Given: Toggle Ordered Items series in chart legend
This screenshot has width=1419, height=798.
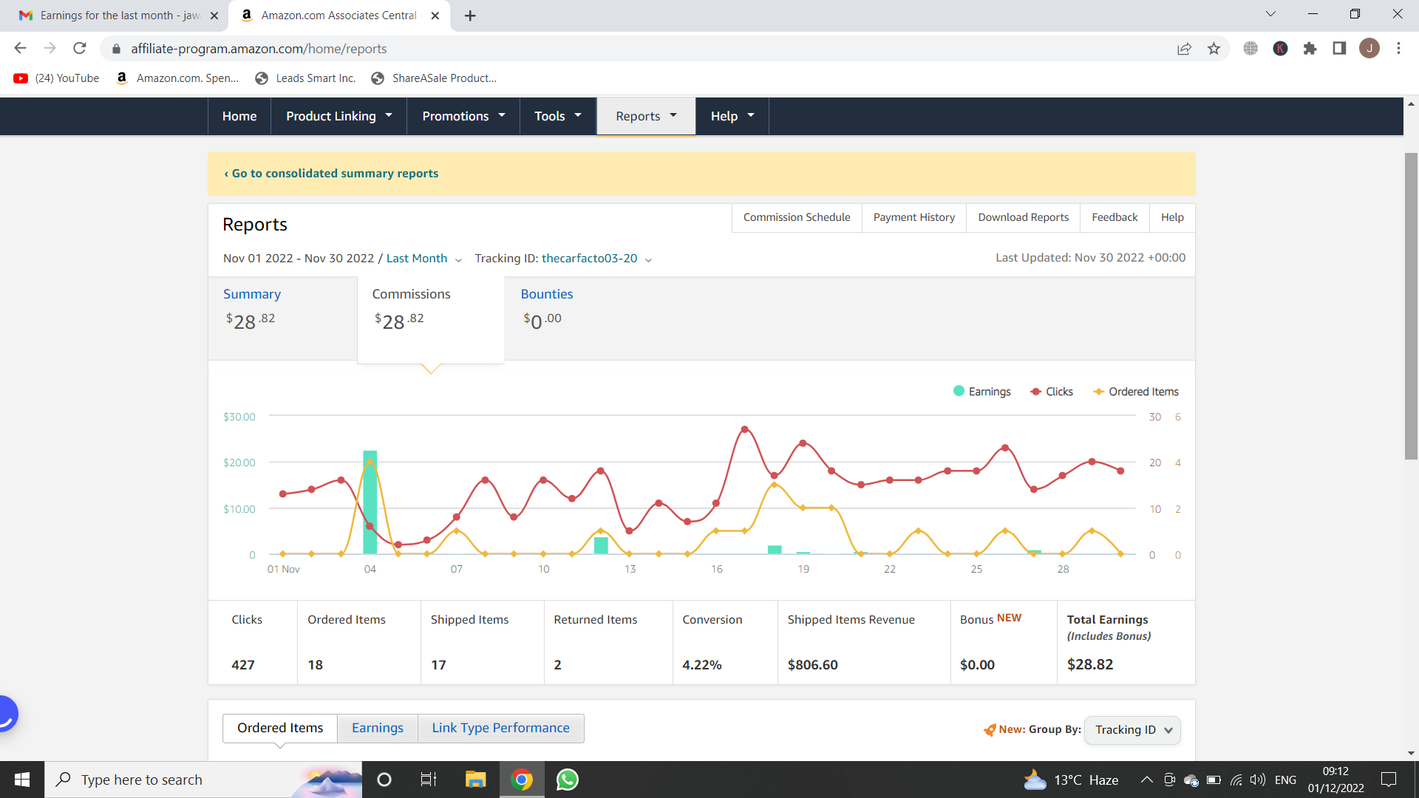Looking at the screenshot, I should click(x=1136, y=392).
